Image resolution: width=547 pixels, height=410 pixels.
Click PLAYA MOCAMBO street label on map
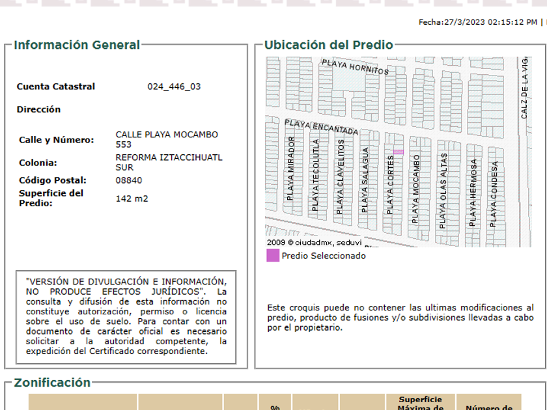(415, 189)
